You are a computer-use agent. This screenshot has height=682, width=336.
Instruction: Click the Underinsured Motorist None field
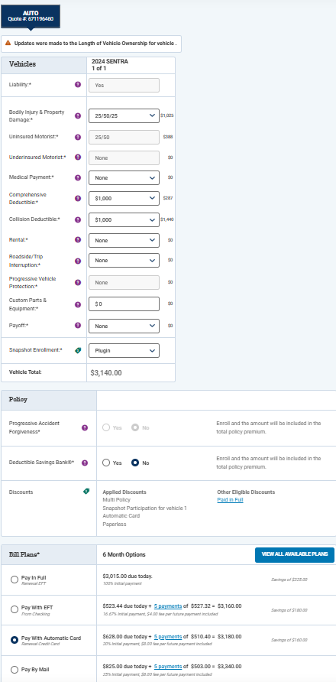pyautogui.click(x=124, y=158)
